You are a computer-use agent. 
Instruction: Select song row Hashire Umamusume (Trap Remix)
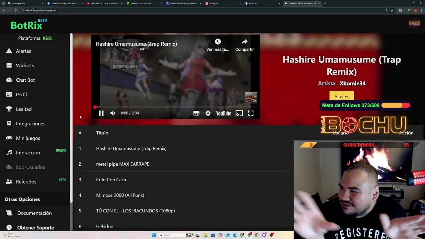click(183, 148)
